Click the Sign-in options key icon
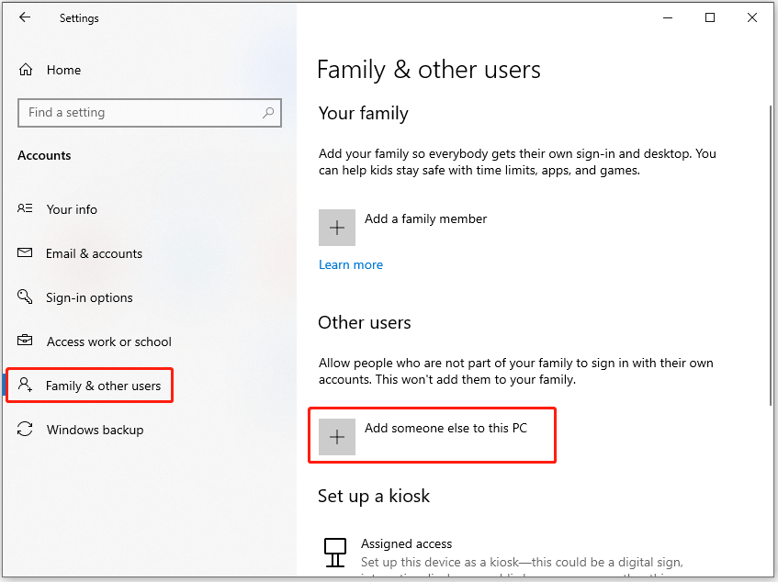This screenshot has width=778, height=582. (x=25, y=297)
